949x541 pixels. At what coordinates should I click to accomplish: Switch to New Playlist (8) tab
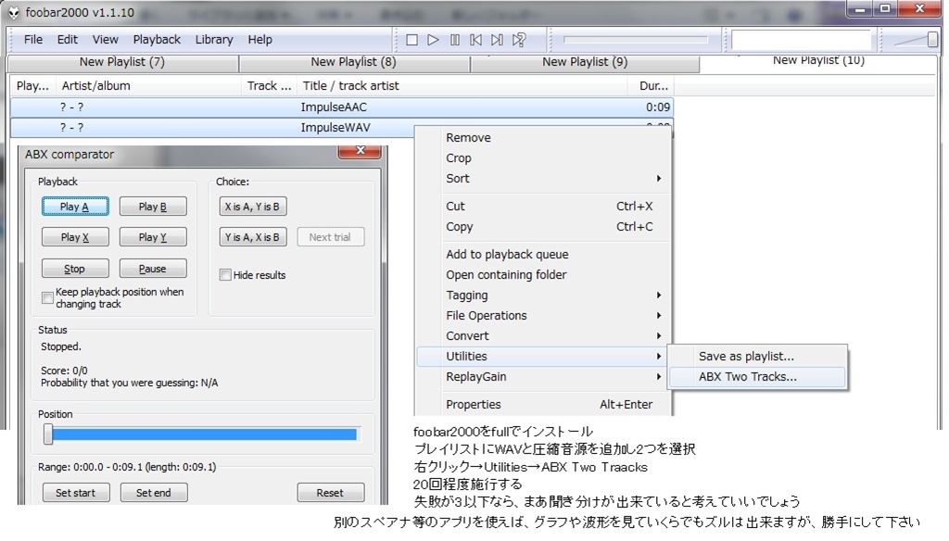coord(353,62)
